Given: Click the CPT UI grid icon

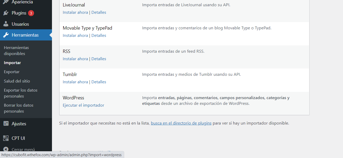Looking at the screenshot, I should click(x=6, y=138).
